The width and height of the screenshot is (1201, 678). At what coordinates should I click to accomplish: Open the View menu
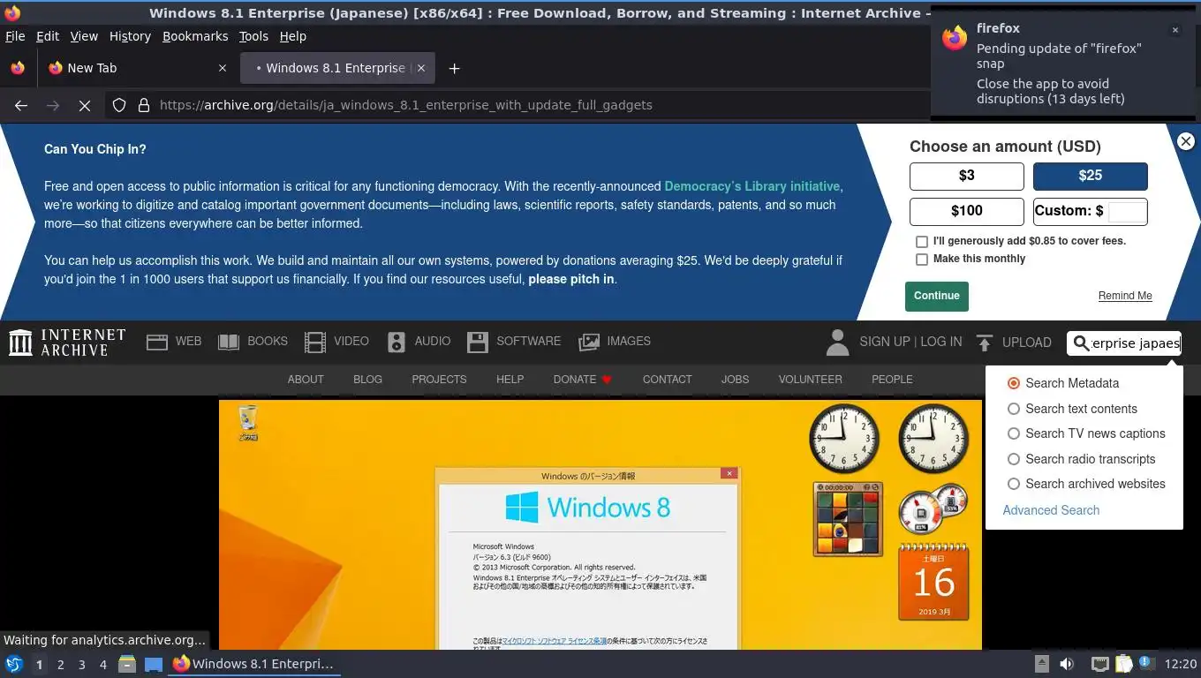point(84,36)
